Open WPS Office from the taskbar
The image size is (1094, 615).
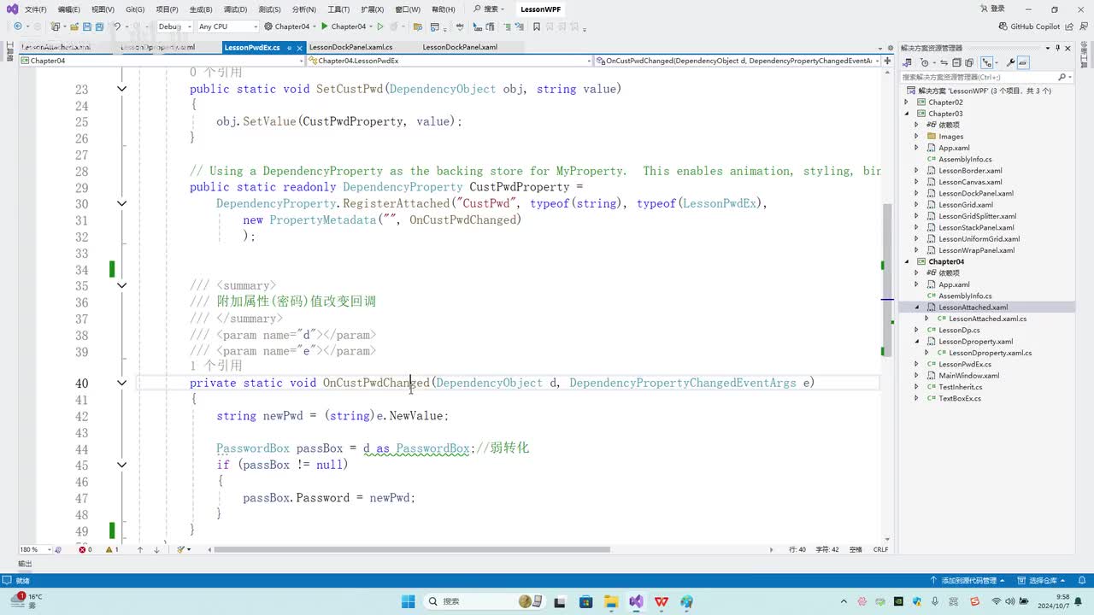tap(661, 601)
